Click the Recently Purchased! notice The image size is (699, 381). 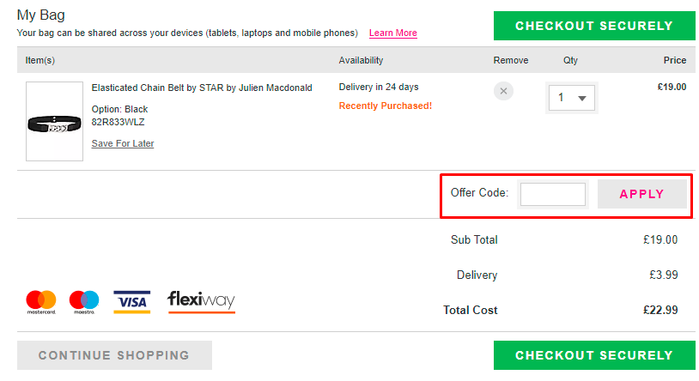[386, 106]
